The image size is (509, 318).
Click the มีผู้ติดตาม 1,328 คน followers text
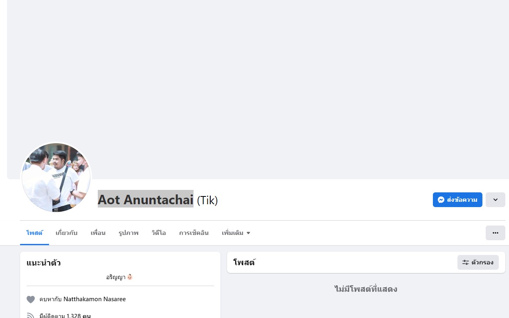(x=65, y=316)
